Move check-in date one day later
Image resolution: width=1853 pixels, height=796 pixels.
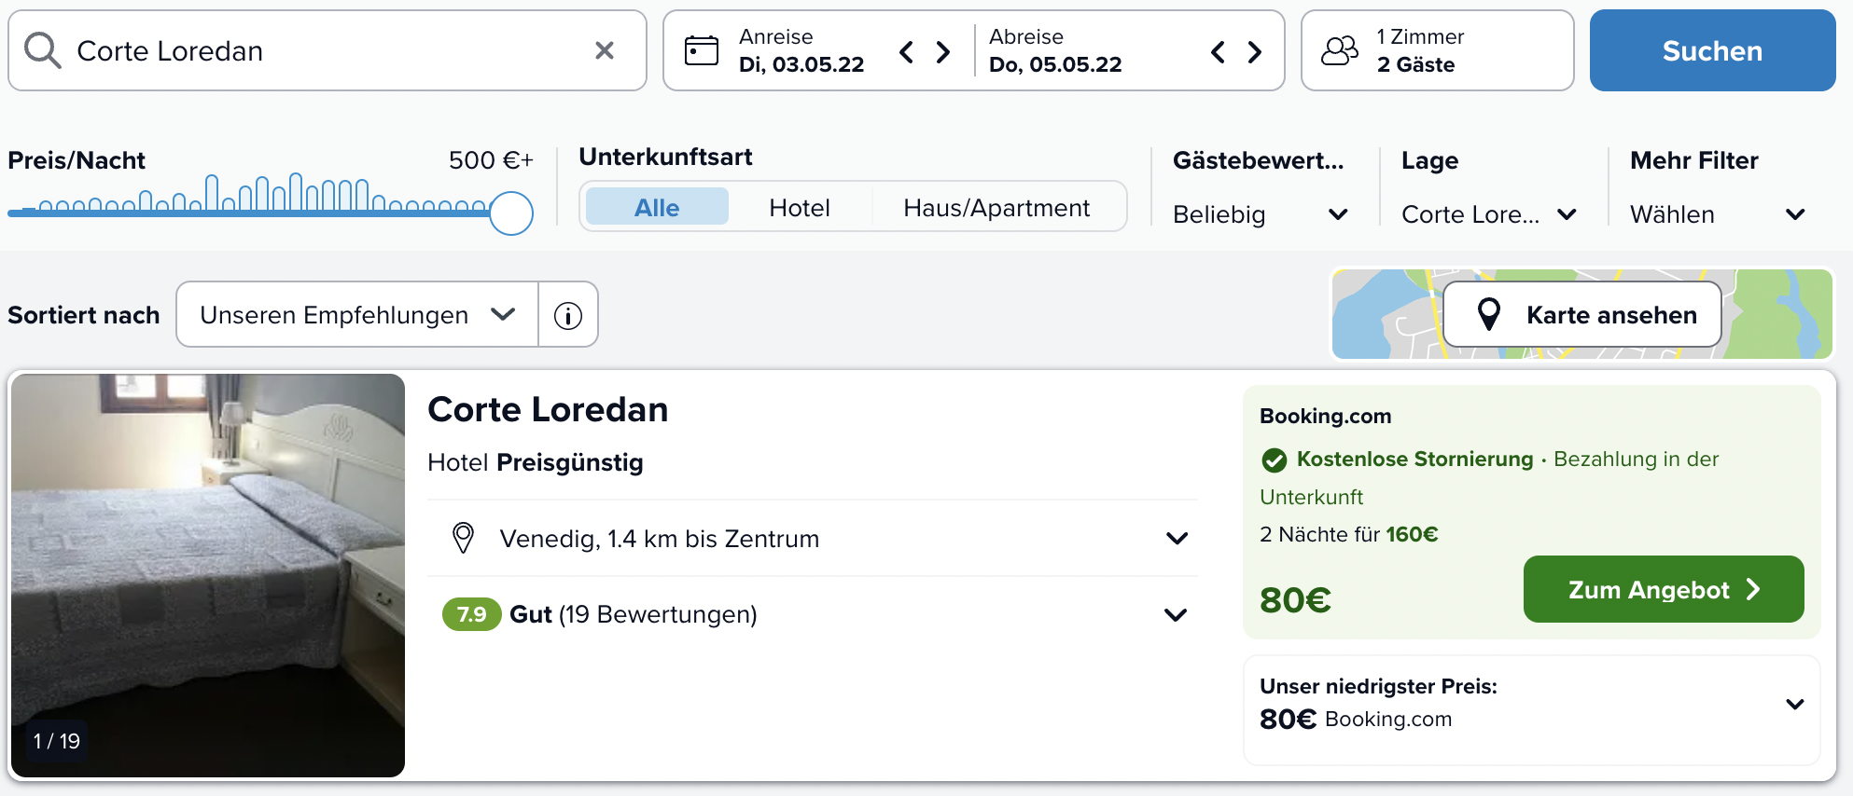click(x=943, y=51)
